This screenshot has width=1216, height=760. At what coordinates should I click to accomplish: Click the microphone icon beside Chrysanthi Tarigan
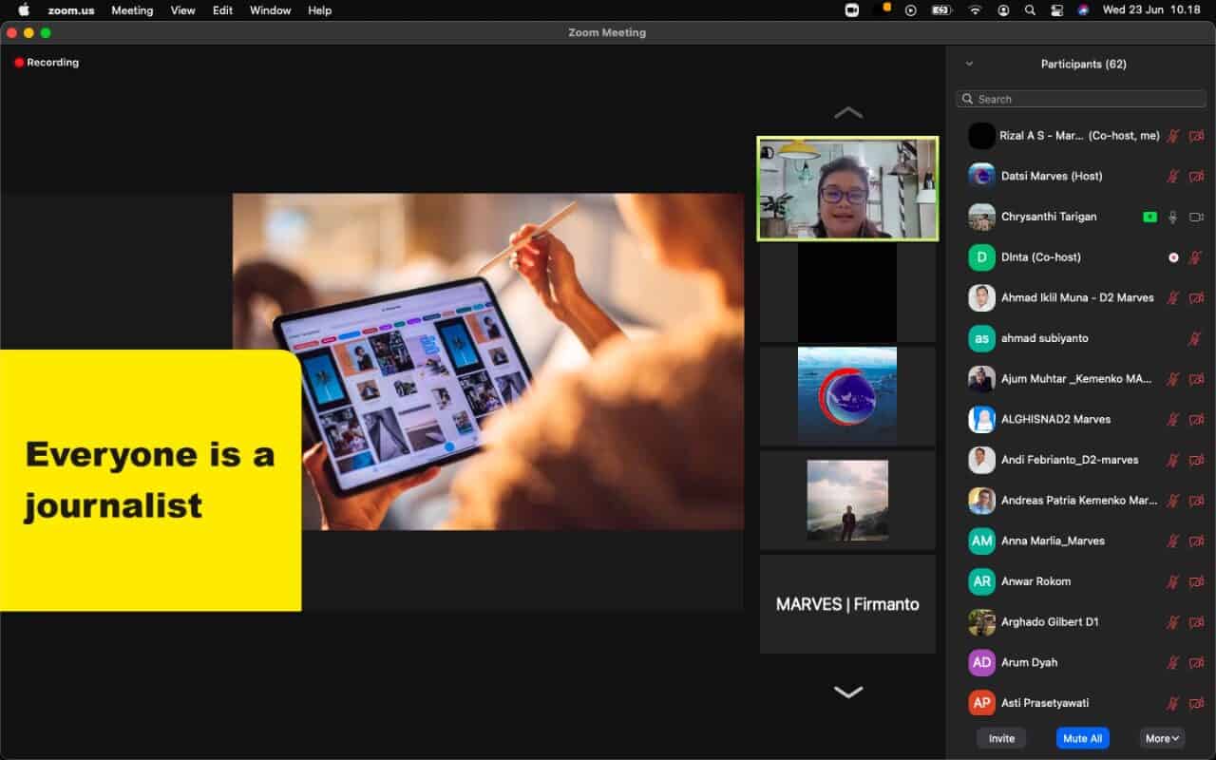tap(1173, 217)
